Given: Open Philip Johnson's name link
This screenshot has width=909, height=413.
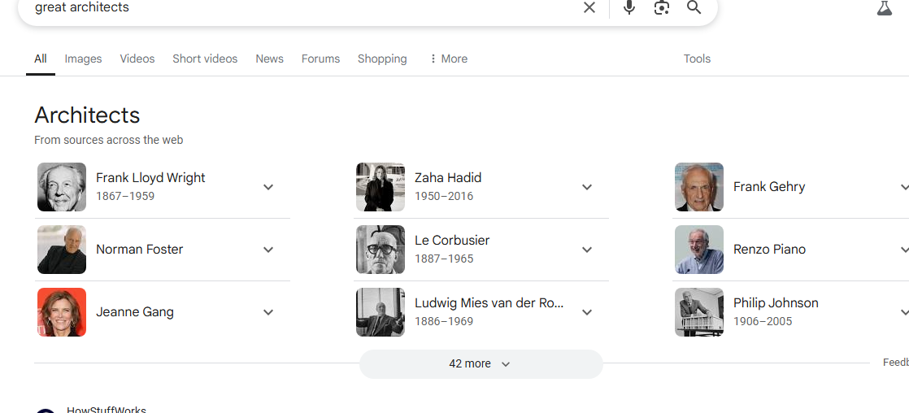Looking at the screenshot, I should pos(776,302).
